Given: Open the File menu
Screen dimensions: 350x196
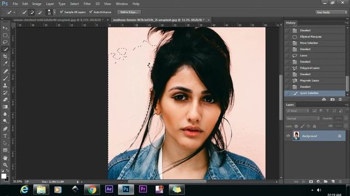Looking at the screenshot, I should [15, 4].
